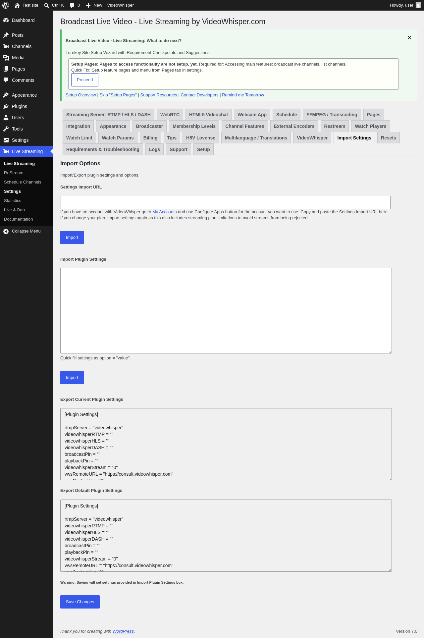Open the Streaming Server RTMP / HLS / DASH tab

[x=108, y=115]
